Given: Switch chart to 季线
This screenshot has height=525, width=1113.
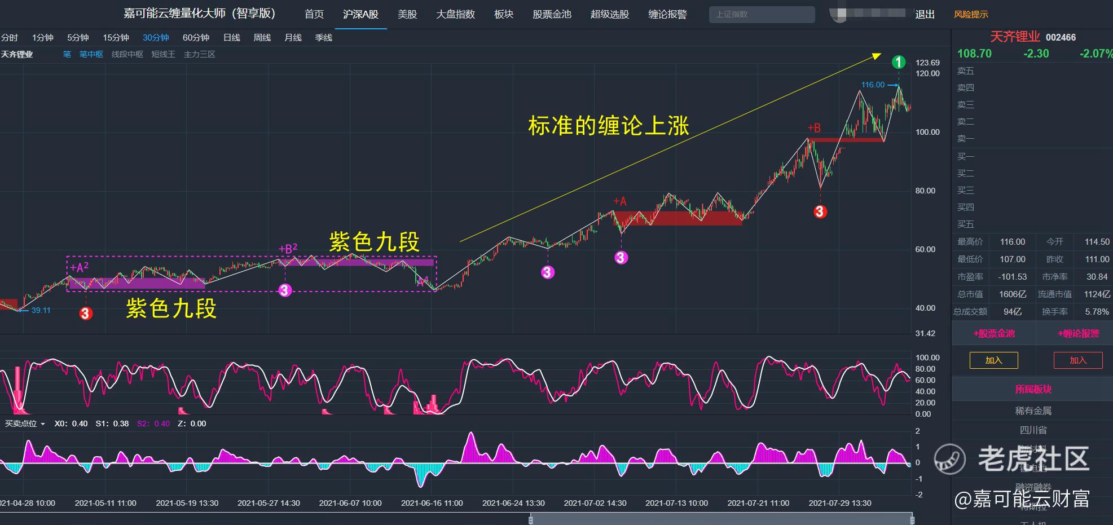Looking at the screenshot, I should [x=324, y=38].
